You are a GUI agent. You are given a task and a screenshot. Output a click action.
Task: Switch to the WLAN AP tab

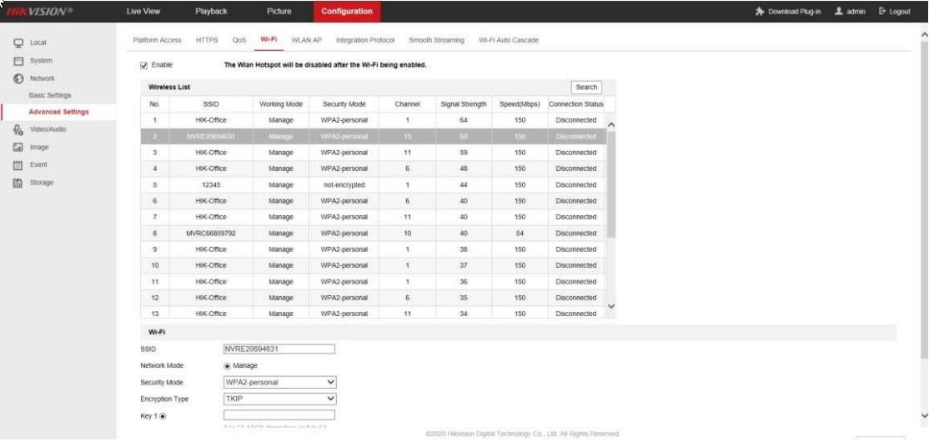(306, 40)
